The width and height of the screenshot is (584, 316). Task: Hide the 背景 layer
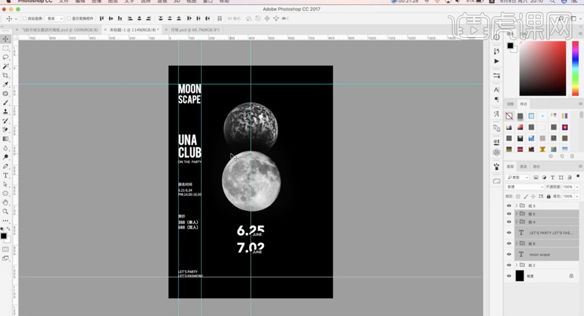click(509, 276)
